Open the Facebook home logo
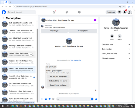The image size is (135, 108). pyautogui.click(x=4, y=12)
